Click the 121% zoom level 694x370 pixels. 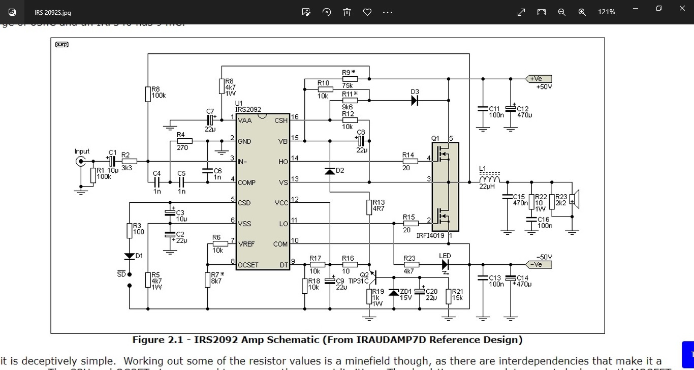click(x=607, y=12)
